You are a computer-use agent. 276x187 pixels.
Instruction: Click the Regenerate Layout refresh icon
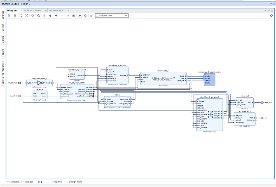click(x=85, y=16)
